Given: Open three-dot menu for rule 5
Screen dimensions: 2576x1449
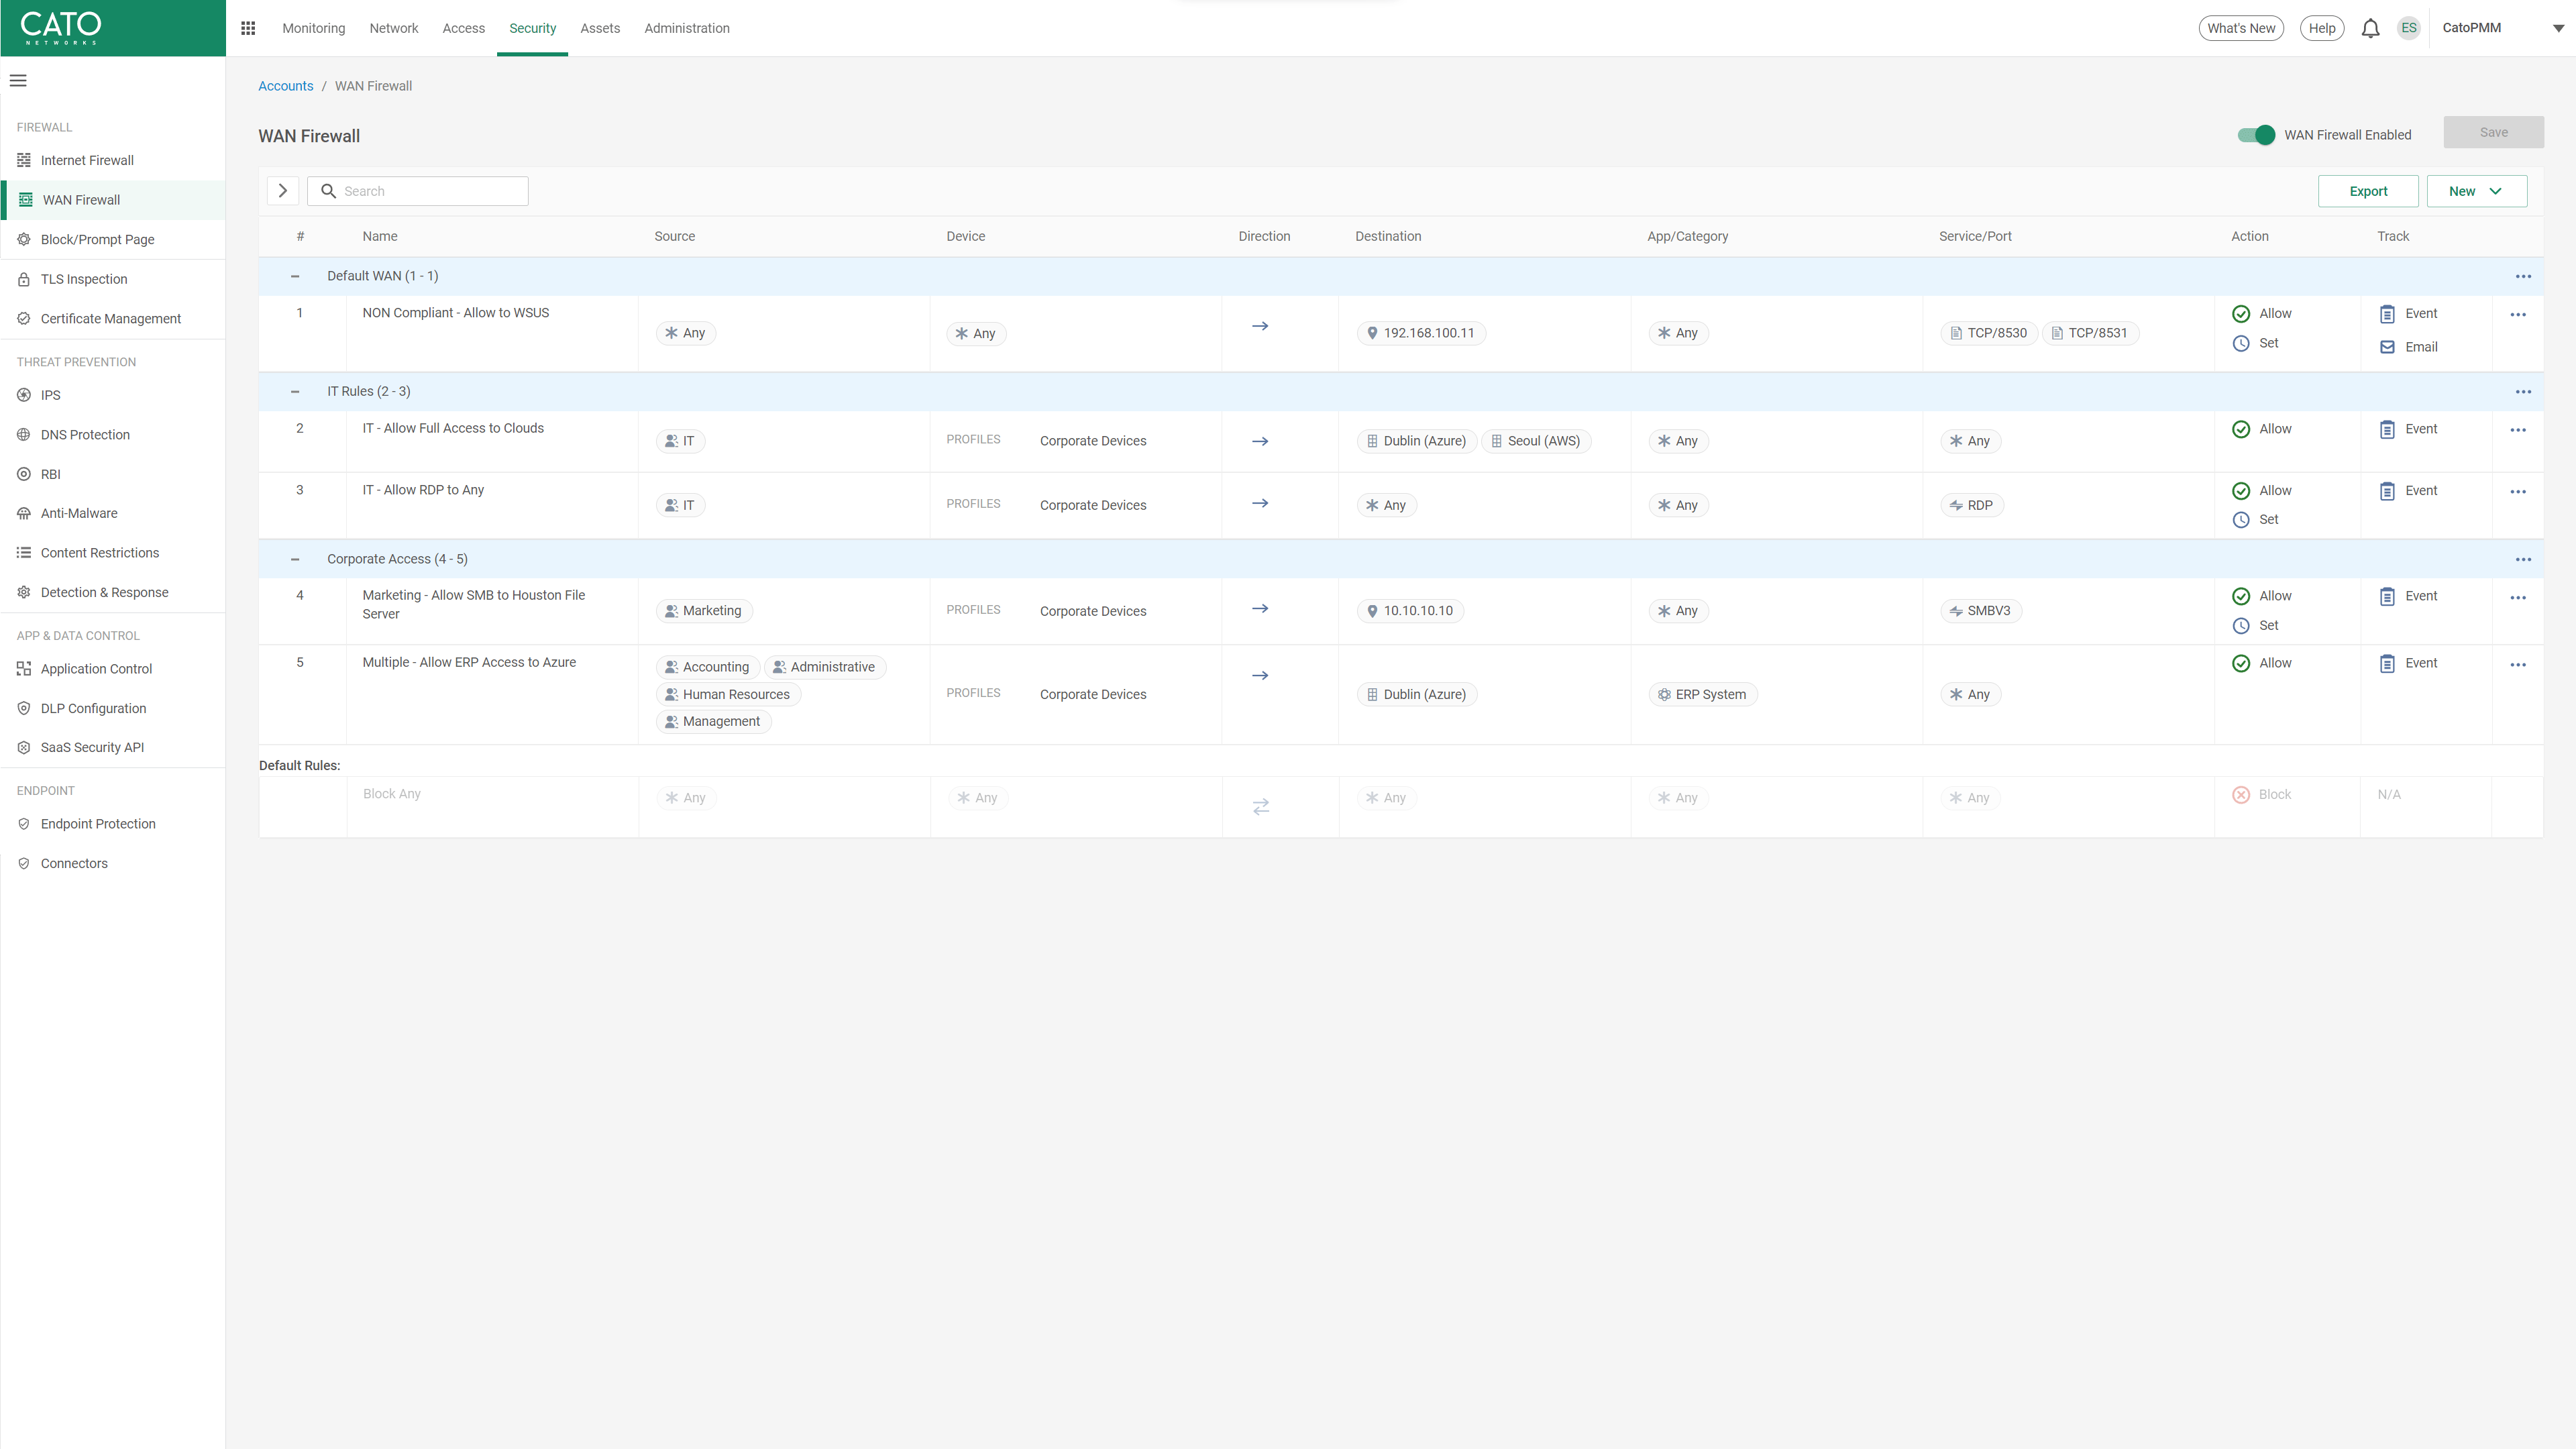Looking at the screenshot, I should (2517, 665).
